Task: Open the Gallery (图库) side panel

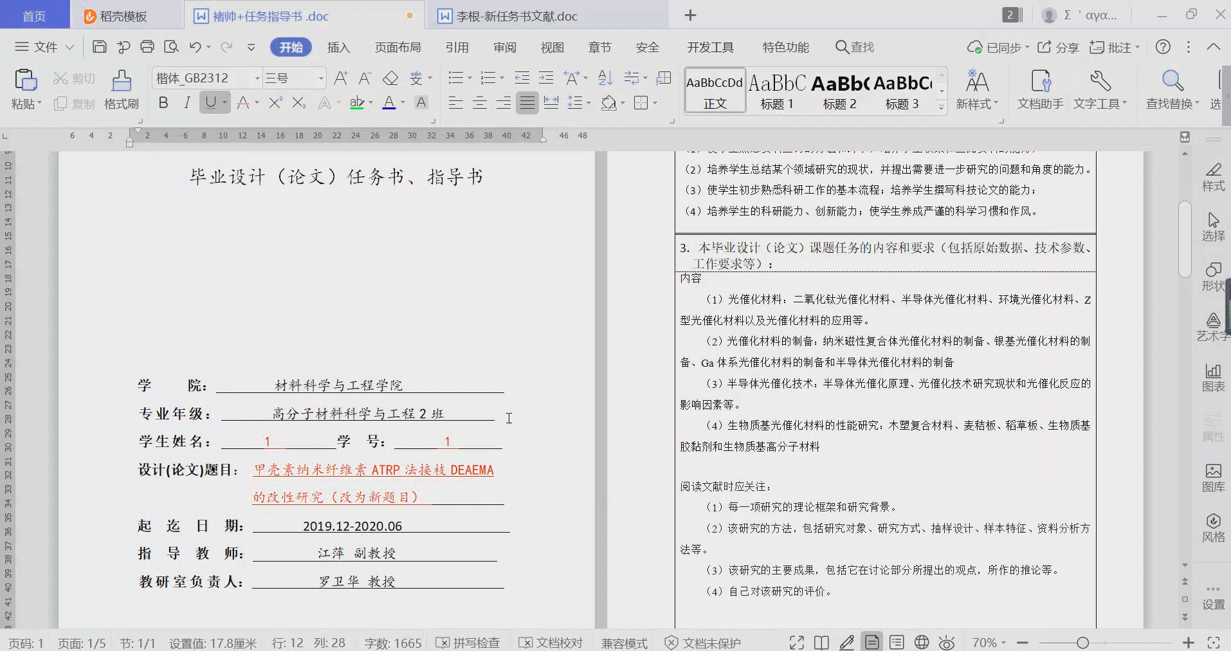Action: [x=1214, y=477]
